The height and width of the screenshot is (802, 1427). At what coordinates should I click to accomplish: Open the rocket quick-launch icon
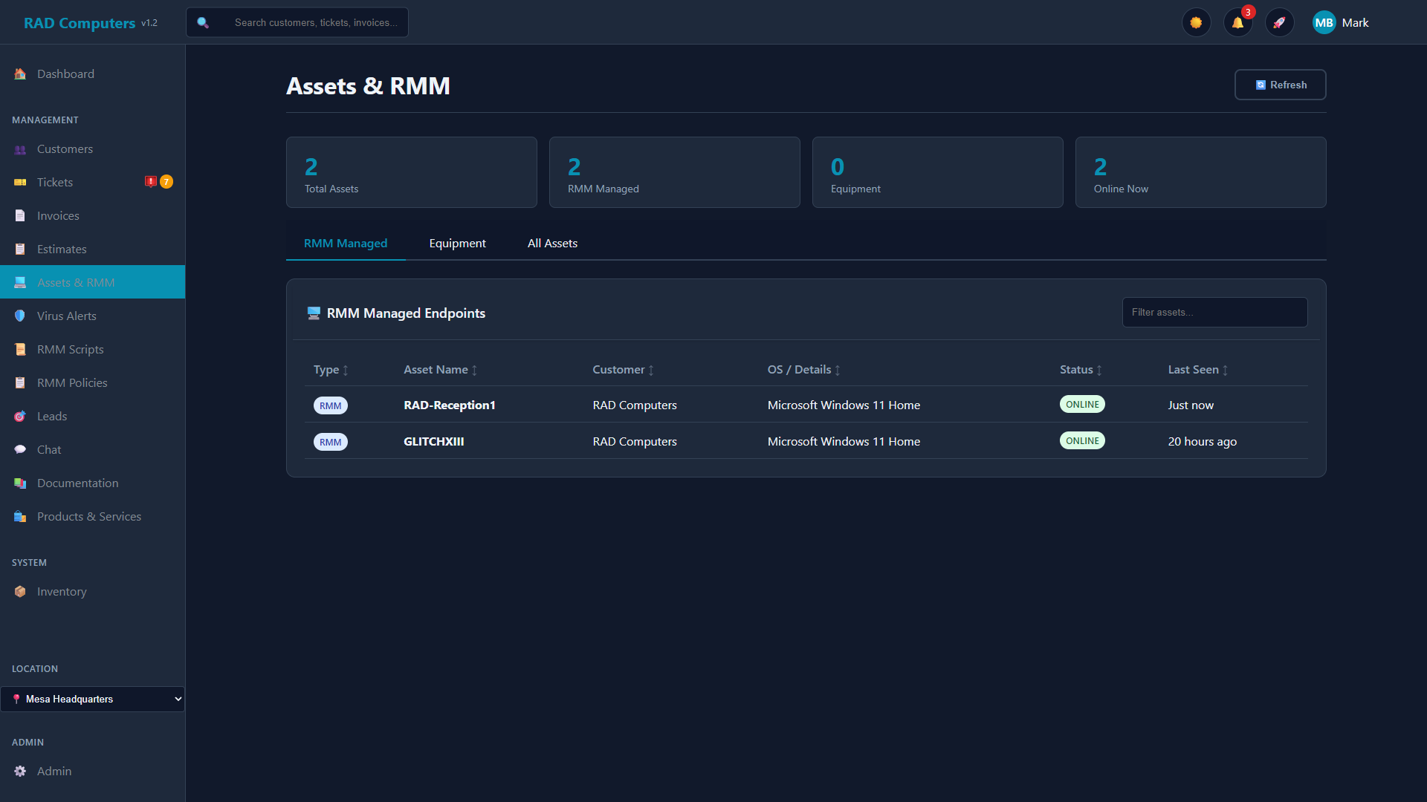(1279, 22)
